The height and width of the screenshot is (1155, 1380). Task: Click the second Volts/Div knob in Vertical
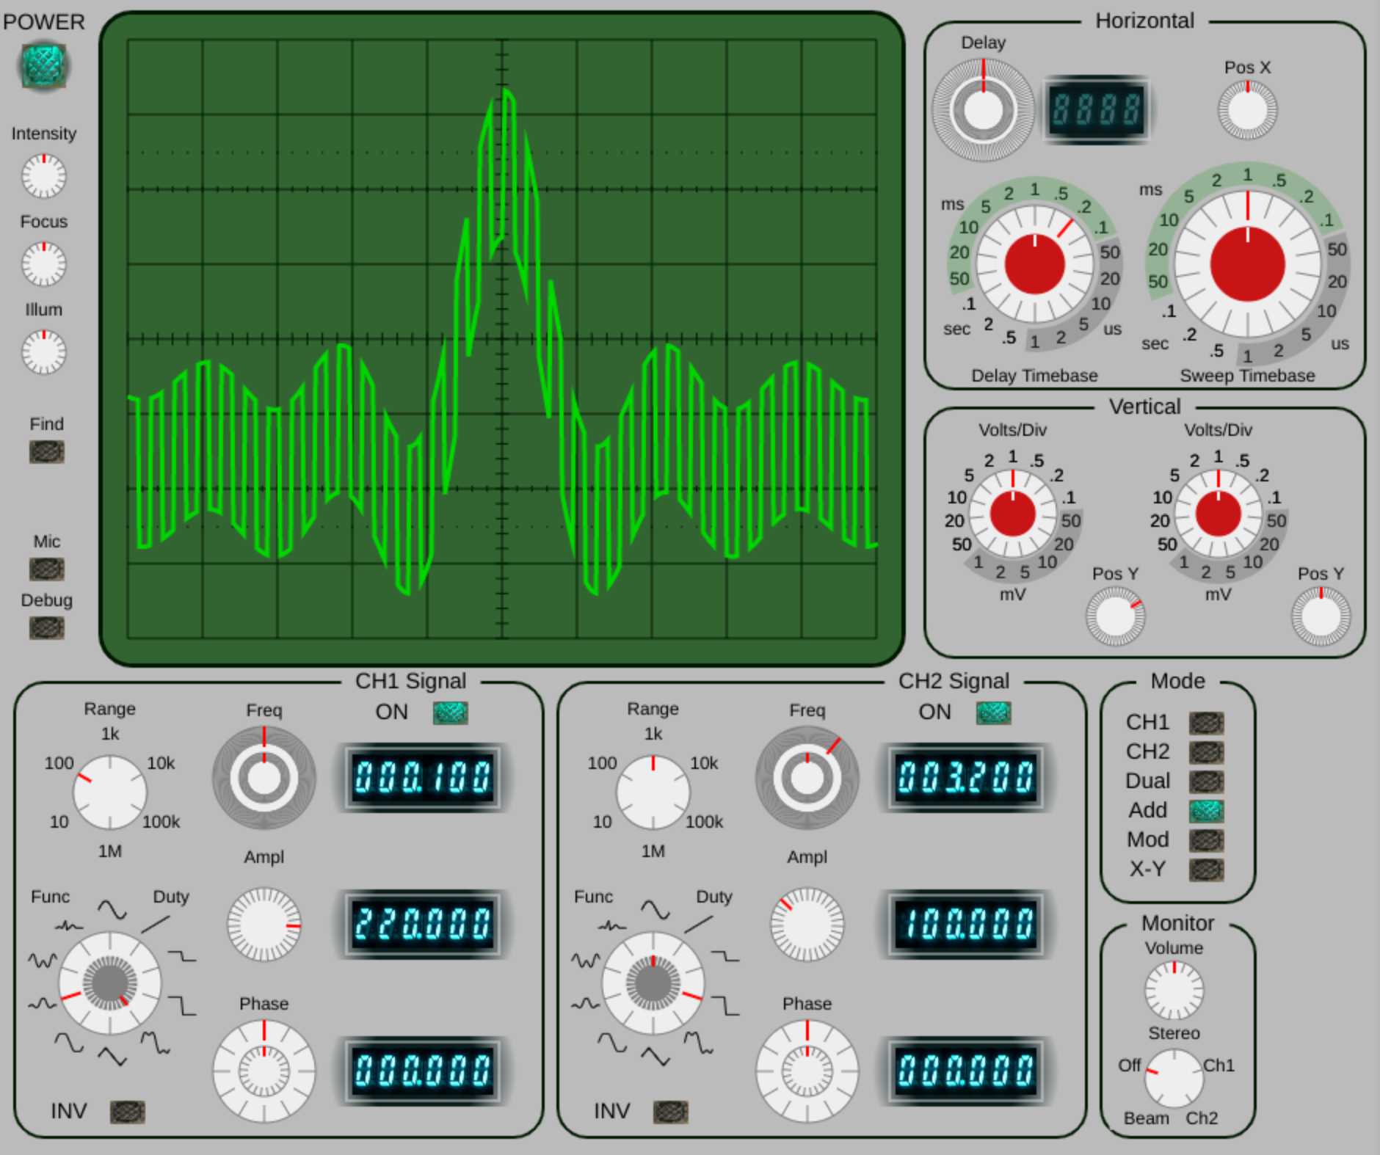1218,514
